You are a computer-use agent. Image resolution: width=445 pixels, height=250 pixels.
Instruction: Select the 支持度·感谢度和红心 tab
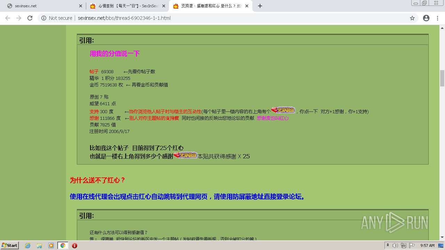210,6
